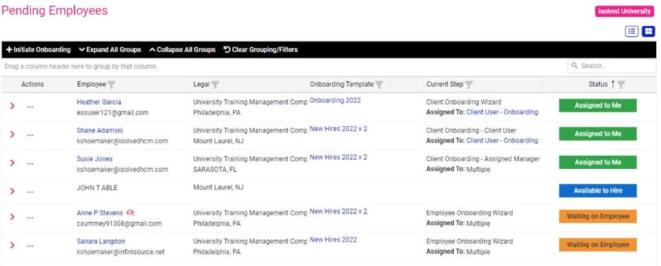The image size is (661, 266).
Task: Open Sanara Langdon employee link
Action: point(101,241)
